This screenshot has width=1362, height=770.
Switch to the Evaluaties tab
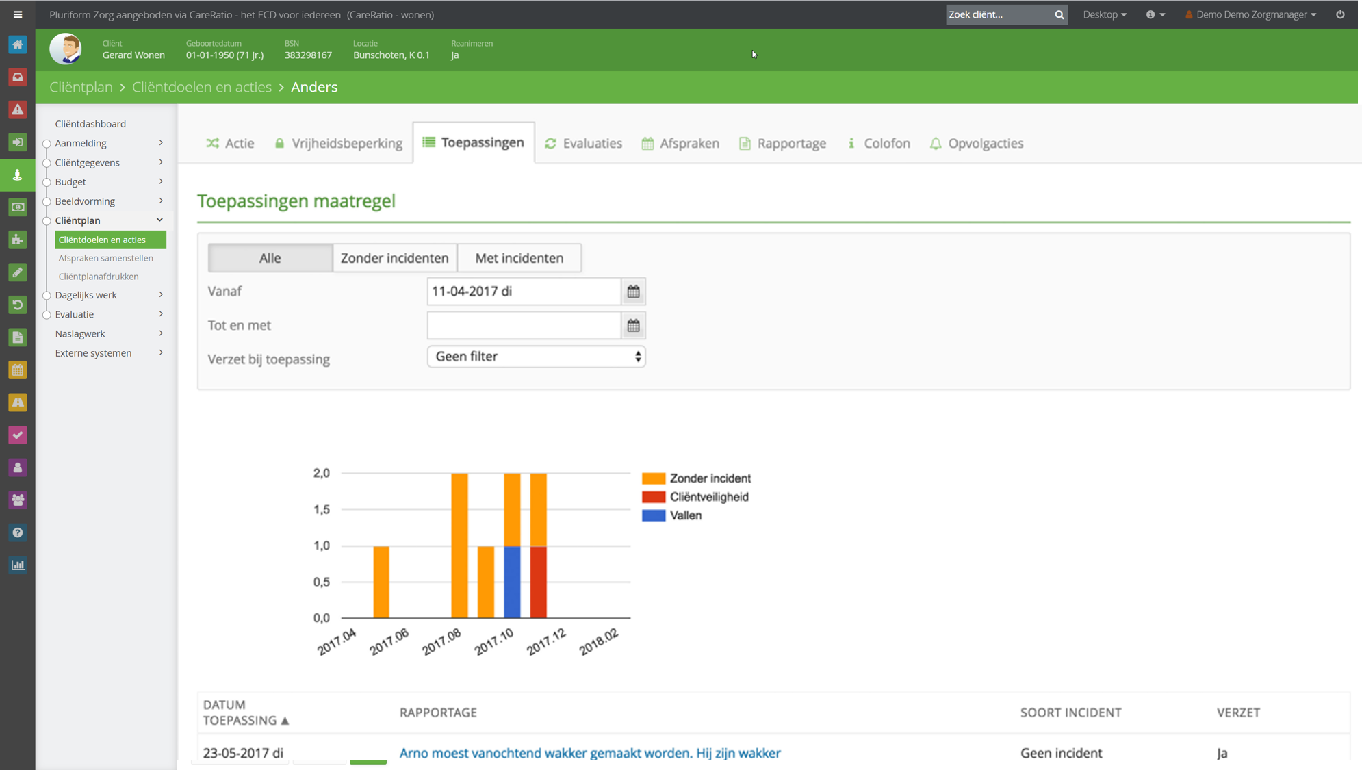click(584, 143)
